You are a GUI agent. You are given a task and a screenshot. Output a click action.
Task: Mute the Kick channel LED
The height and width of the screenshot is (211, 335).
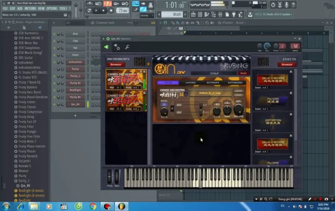[54, 34]
